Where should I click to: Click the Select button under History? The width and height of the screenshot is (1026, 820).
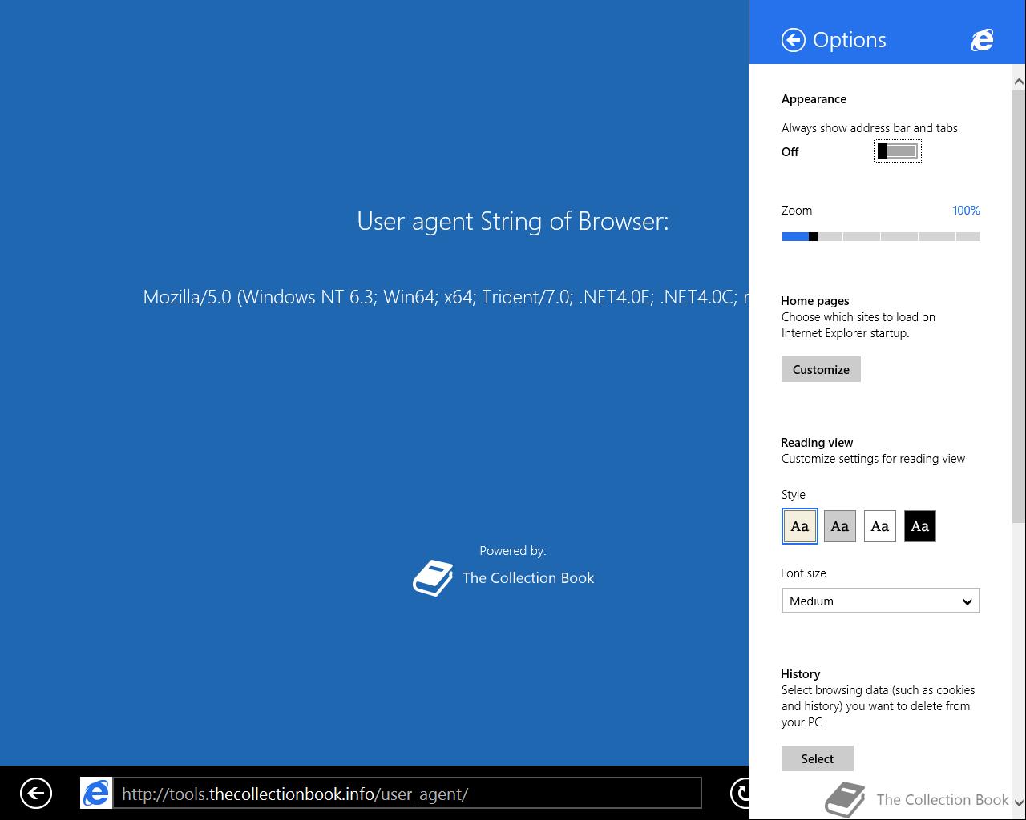click(x=818, y=758)
